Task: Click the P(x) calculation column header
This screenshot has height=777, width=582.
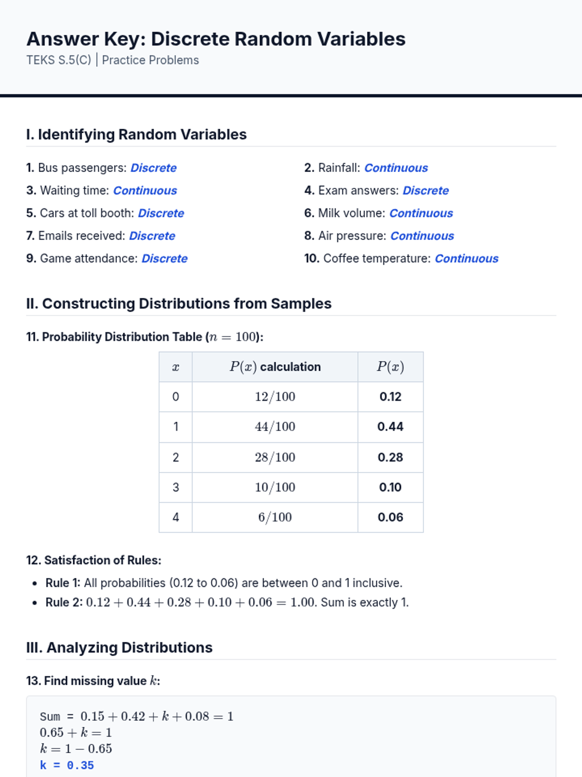Action: coord(275,367)
